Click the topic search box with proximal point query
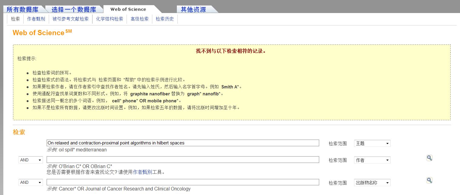The image size is (460, 195). [x=183, y=143]
